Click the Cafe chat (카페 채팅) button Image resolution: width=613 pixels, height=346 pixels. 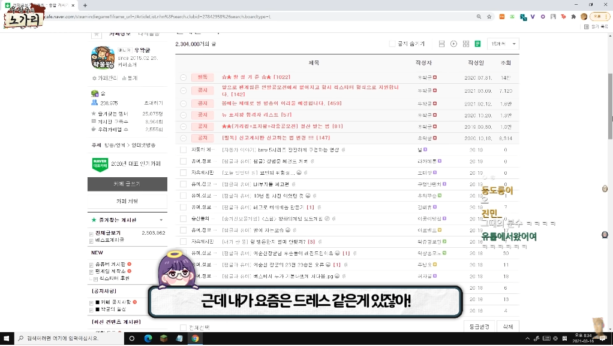click(127, 201)
